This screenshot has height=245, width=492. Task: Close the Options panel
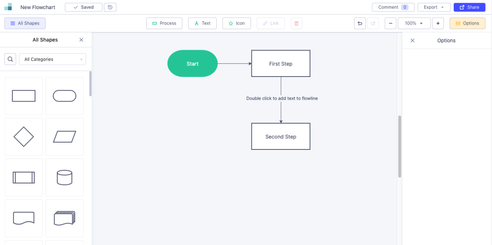(x=413, y=41)
